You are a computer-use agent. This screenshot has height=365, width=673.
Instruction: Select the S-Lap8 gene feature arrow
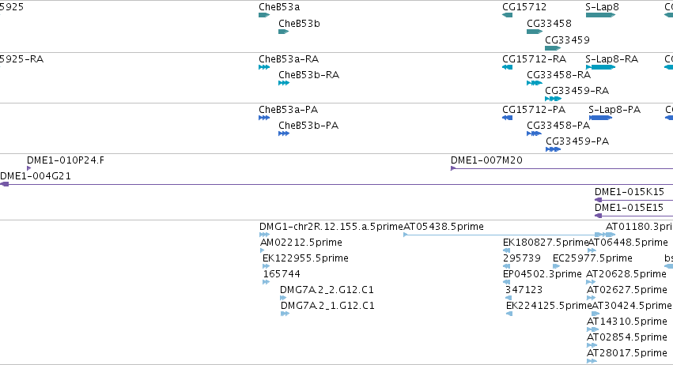pyautogui.click(x=600, y=15)
